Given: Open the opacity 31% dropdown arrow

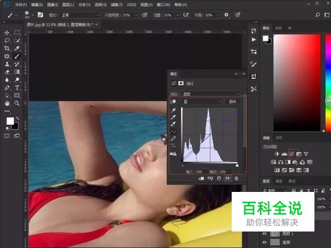Looking at the screenshot, I should point(136,15).
